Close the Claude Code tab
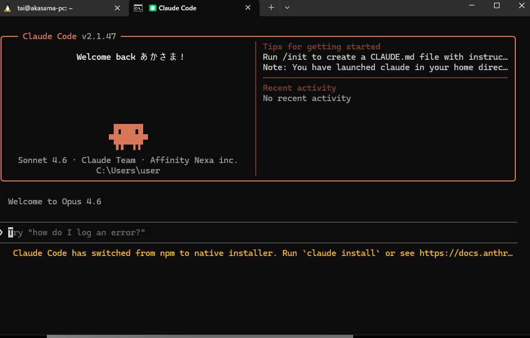The width and height of the screenshot is (530, 338). click(248, 8)
